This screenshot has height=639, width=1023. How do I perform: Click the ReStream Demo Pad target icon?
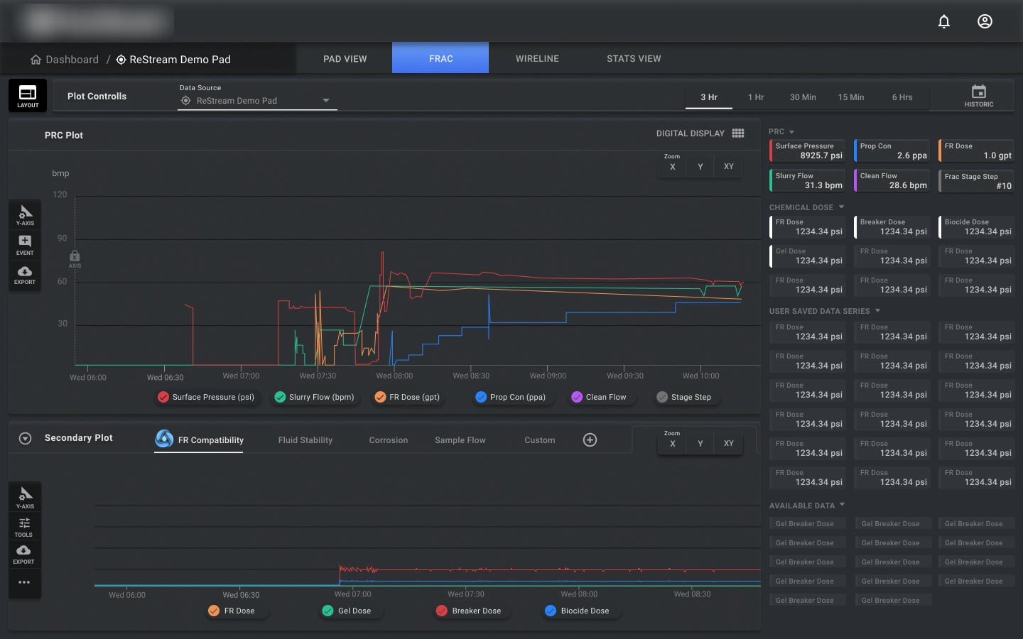(x=121, y=60)
